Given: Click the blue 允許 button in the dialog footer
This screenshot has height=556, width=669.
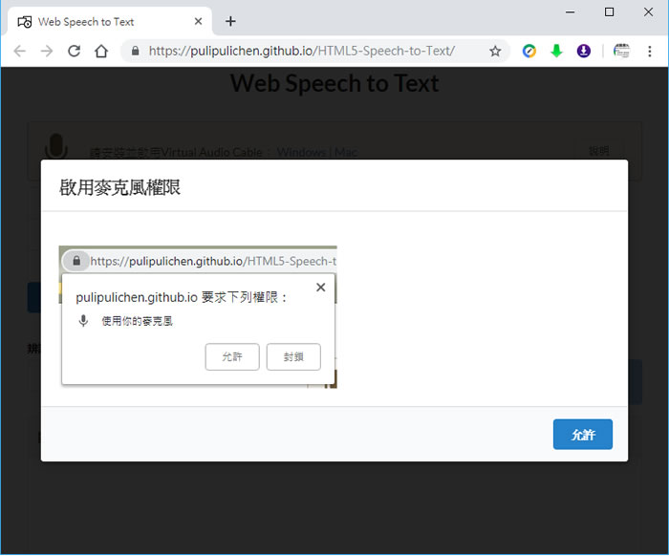Looking at the screenshot, I should 582,434.
